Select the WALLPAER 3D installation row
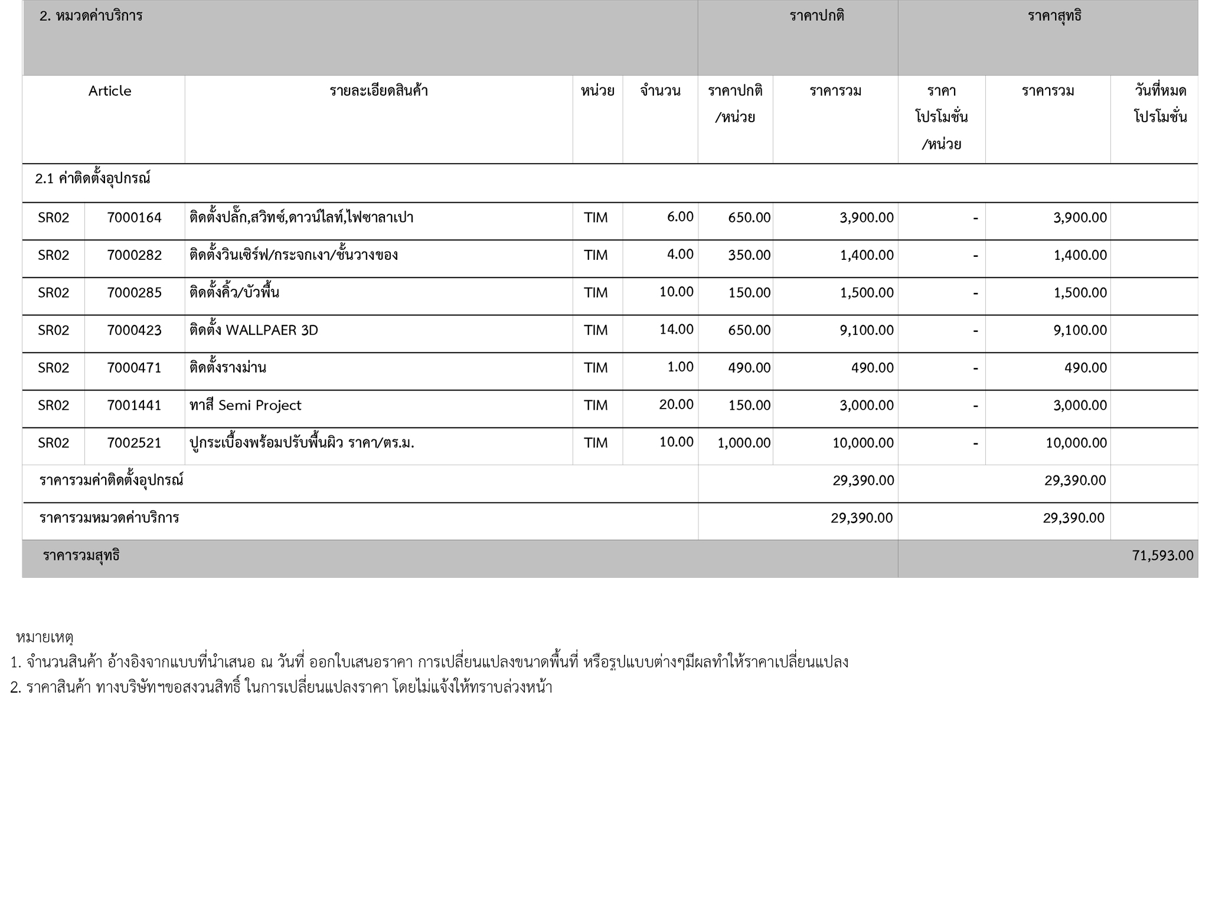Image resolution: width=1209 pixels, height=907 pixels. [253, 331]
